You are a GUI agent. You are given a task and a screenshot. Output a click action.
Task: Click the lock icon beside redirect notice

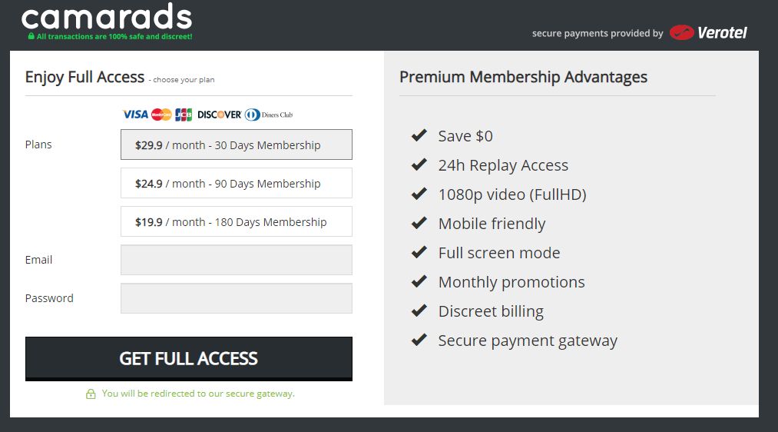pyautogui.click(x=91, y=394)
